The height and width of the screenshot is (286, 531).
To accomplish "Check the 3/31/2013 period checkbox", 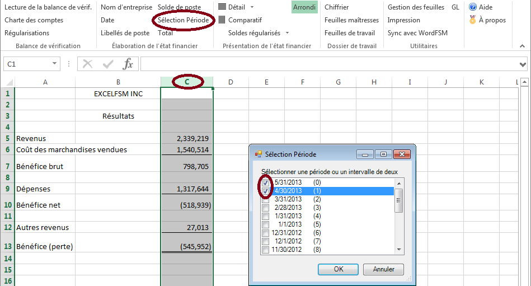I will [x=266, y=199].
